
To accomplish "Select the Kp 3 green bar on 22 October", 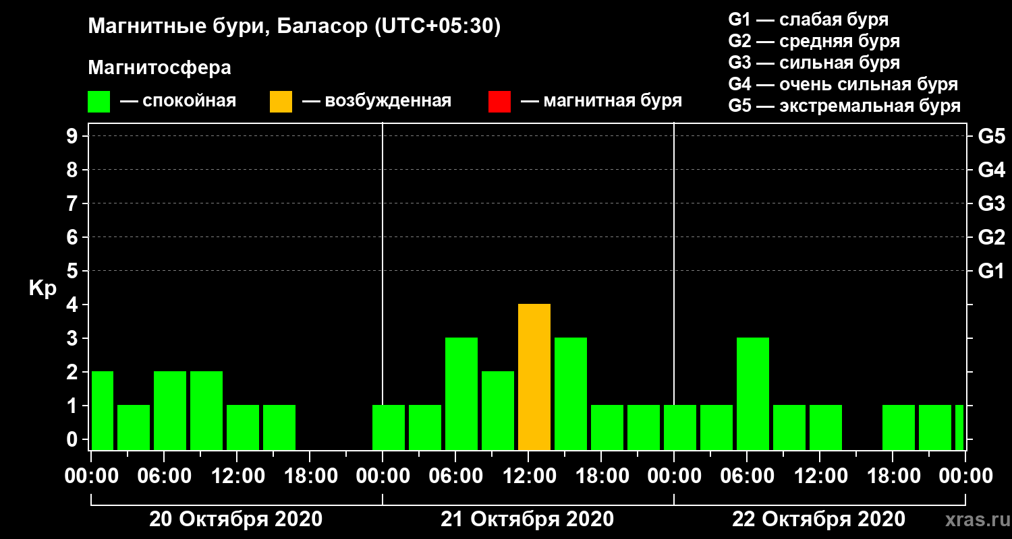I will click(x=753, y=394).
